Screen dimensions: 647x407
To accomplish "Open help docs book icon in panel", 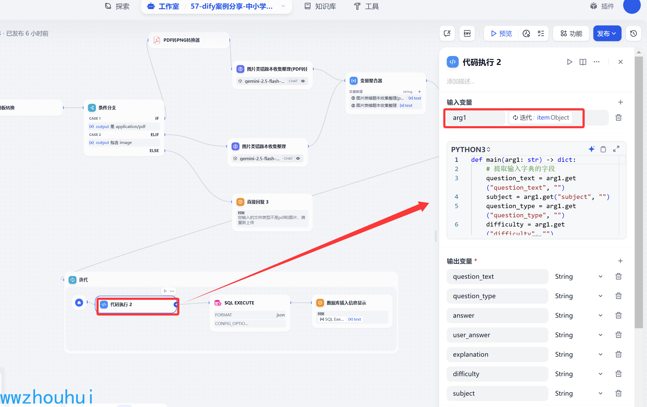I will [x=583, y=62].
